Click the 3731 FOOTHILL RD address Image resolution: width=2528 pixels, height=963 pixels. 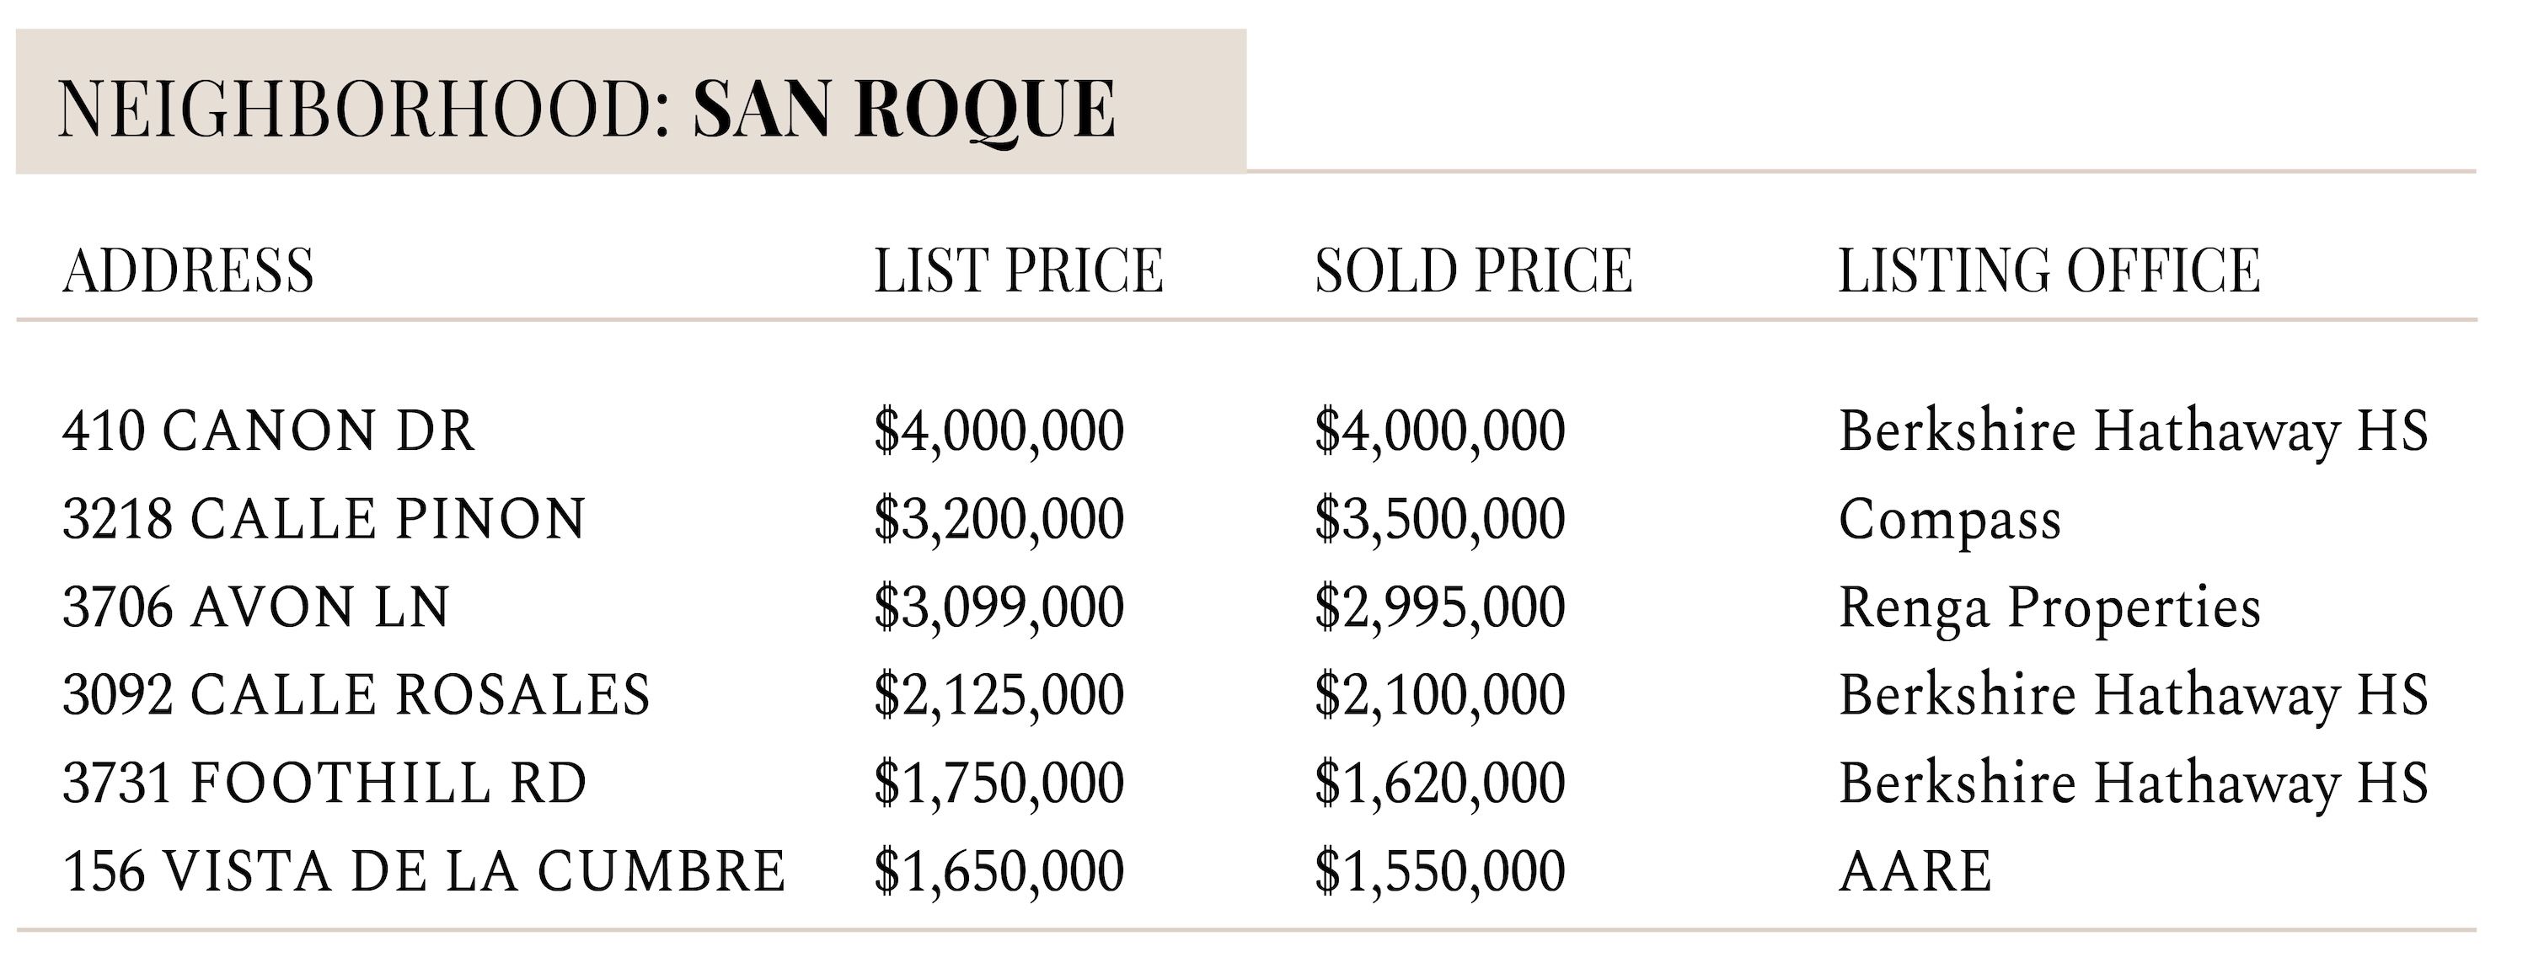tap(324, 784)
